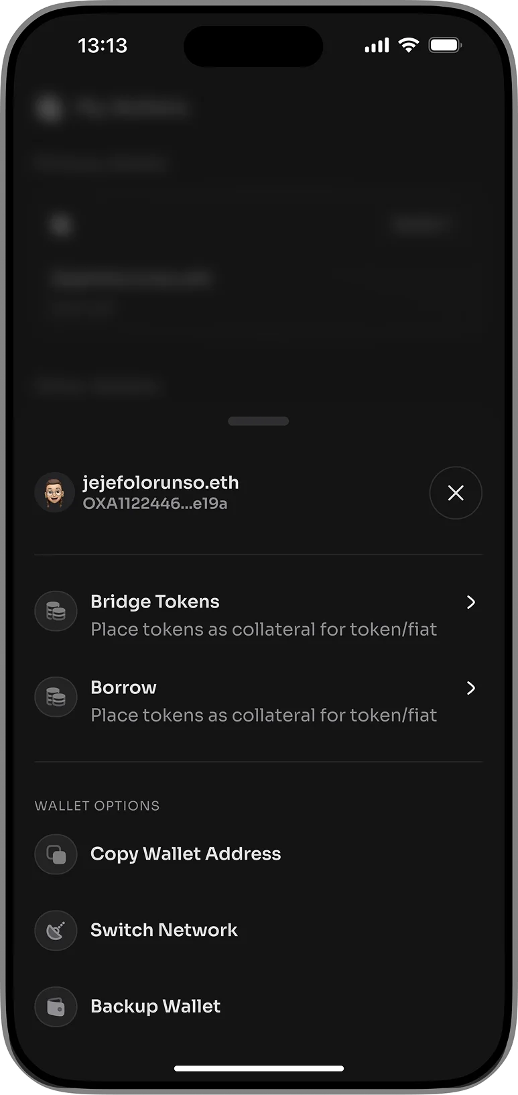Screen dimensions: 518x1095
Task: Click the truncated wallet address 0XA1122446...e19a
Action: (155, 504)
